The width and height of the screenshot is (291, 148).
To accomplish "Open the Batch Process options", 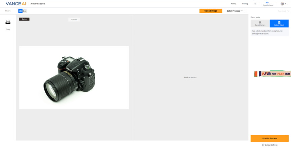I will 234,11.
